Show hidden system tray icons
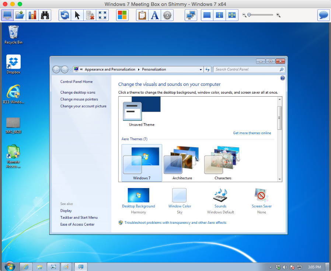Image resolution: width=331 pixels, height=271 pixels. click(271, 267)
